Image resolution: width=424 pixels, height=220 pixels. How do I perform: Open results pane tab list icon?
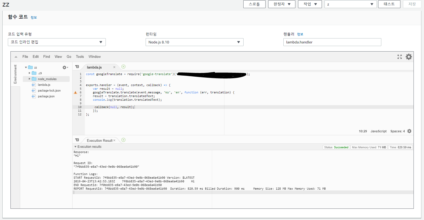point(77,140)
